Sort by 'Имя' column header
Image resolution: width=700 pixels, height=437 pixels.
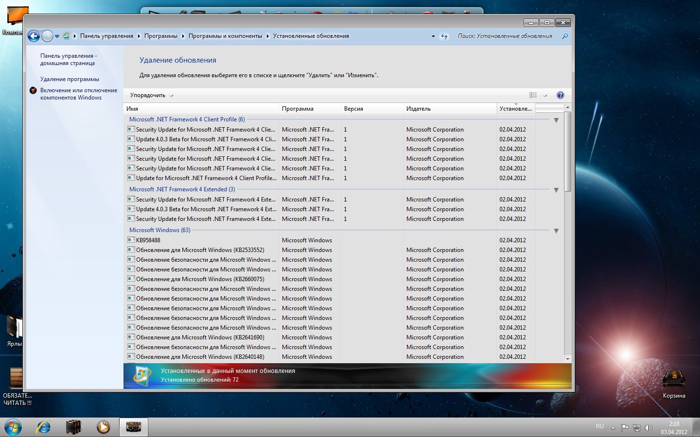(x=202, y=109)
